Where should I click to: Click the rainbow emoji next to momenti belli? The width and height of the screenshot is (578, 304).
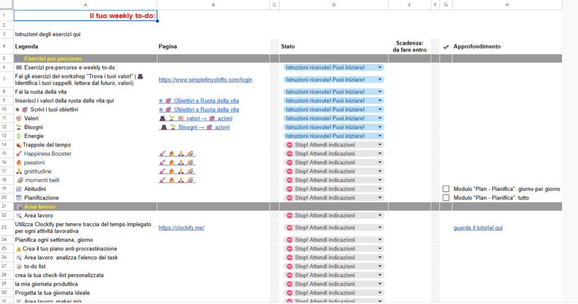(x=19, y=180)
